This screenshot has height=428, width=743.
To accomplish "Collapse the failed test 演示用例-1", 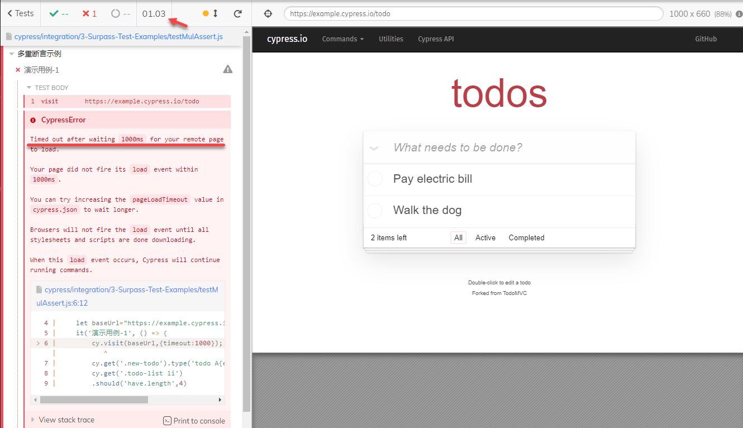I will 41,70.
